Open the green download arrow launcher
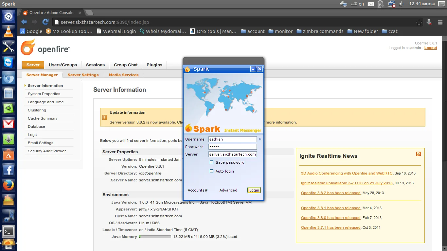The height and width of the screenshot is (251, 447). 9,140
